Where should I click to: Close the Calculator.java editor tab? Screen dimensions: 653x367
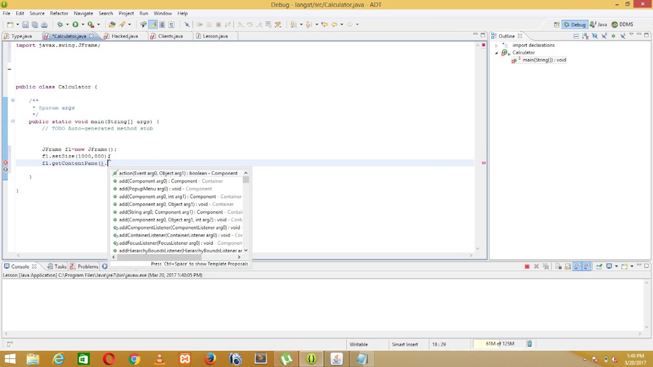pos(91,36)
